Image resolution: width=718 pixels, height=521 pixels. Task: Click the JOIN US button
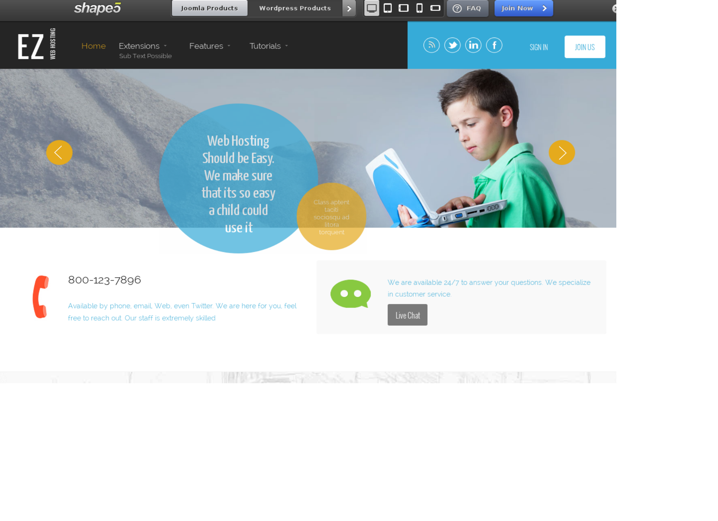click(x=585, y=47)
